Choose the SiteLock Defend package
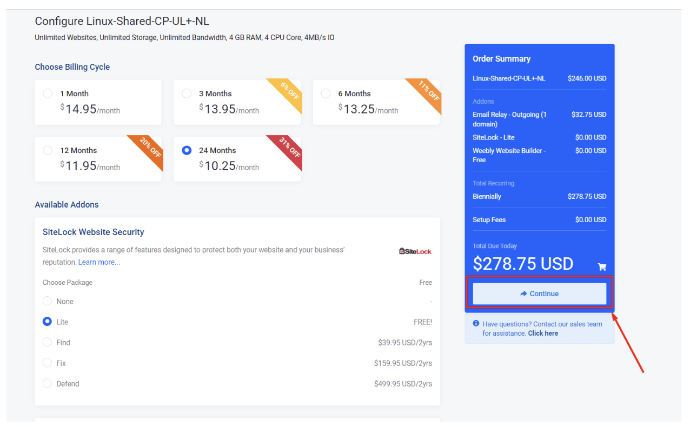Screen dimensions: 690x427 tap(47, 383)
